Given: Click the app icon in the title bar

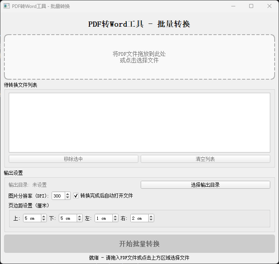Looking at the screenshot, I should tap(6, 6).
